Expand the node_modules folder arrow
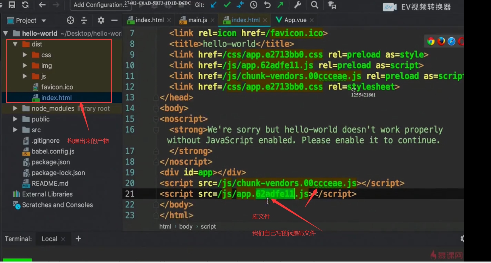The width and height of the screenshot is (491, 263). (15, 108)
